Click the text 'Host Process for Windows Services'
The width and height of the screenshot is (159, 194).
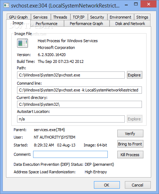tap(68, 41)
